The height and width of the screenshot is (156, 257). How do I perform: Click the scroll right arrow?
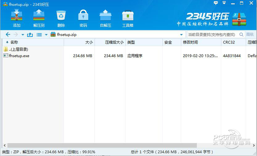click(254, 145)
